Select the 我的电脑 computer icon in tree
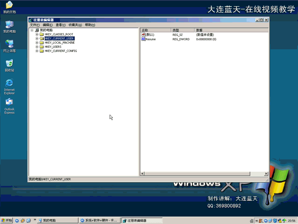298x224 pixels. click(37, 30)
